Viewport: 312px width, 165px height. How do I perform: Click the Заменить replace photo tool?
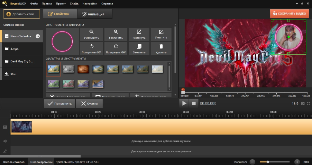[x=139, y=49]
